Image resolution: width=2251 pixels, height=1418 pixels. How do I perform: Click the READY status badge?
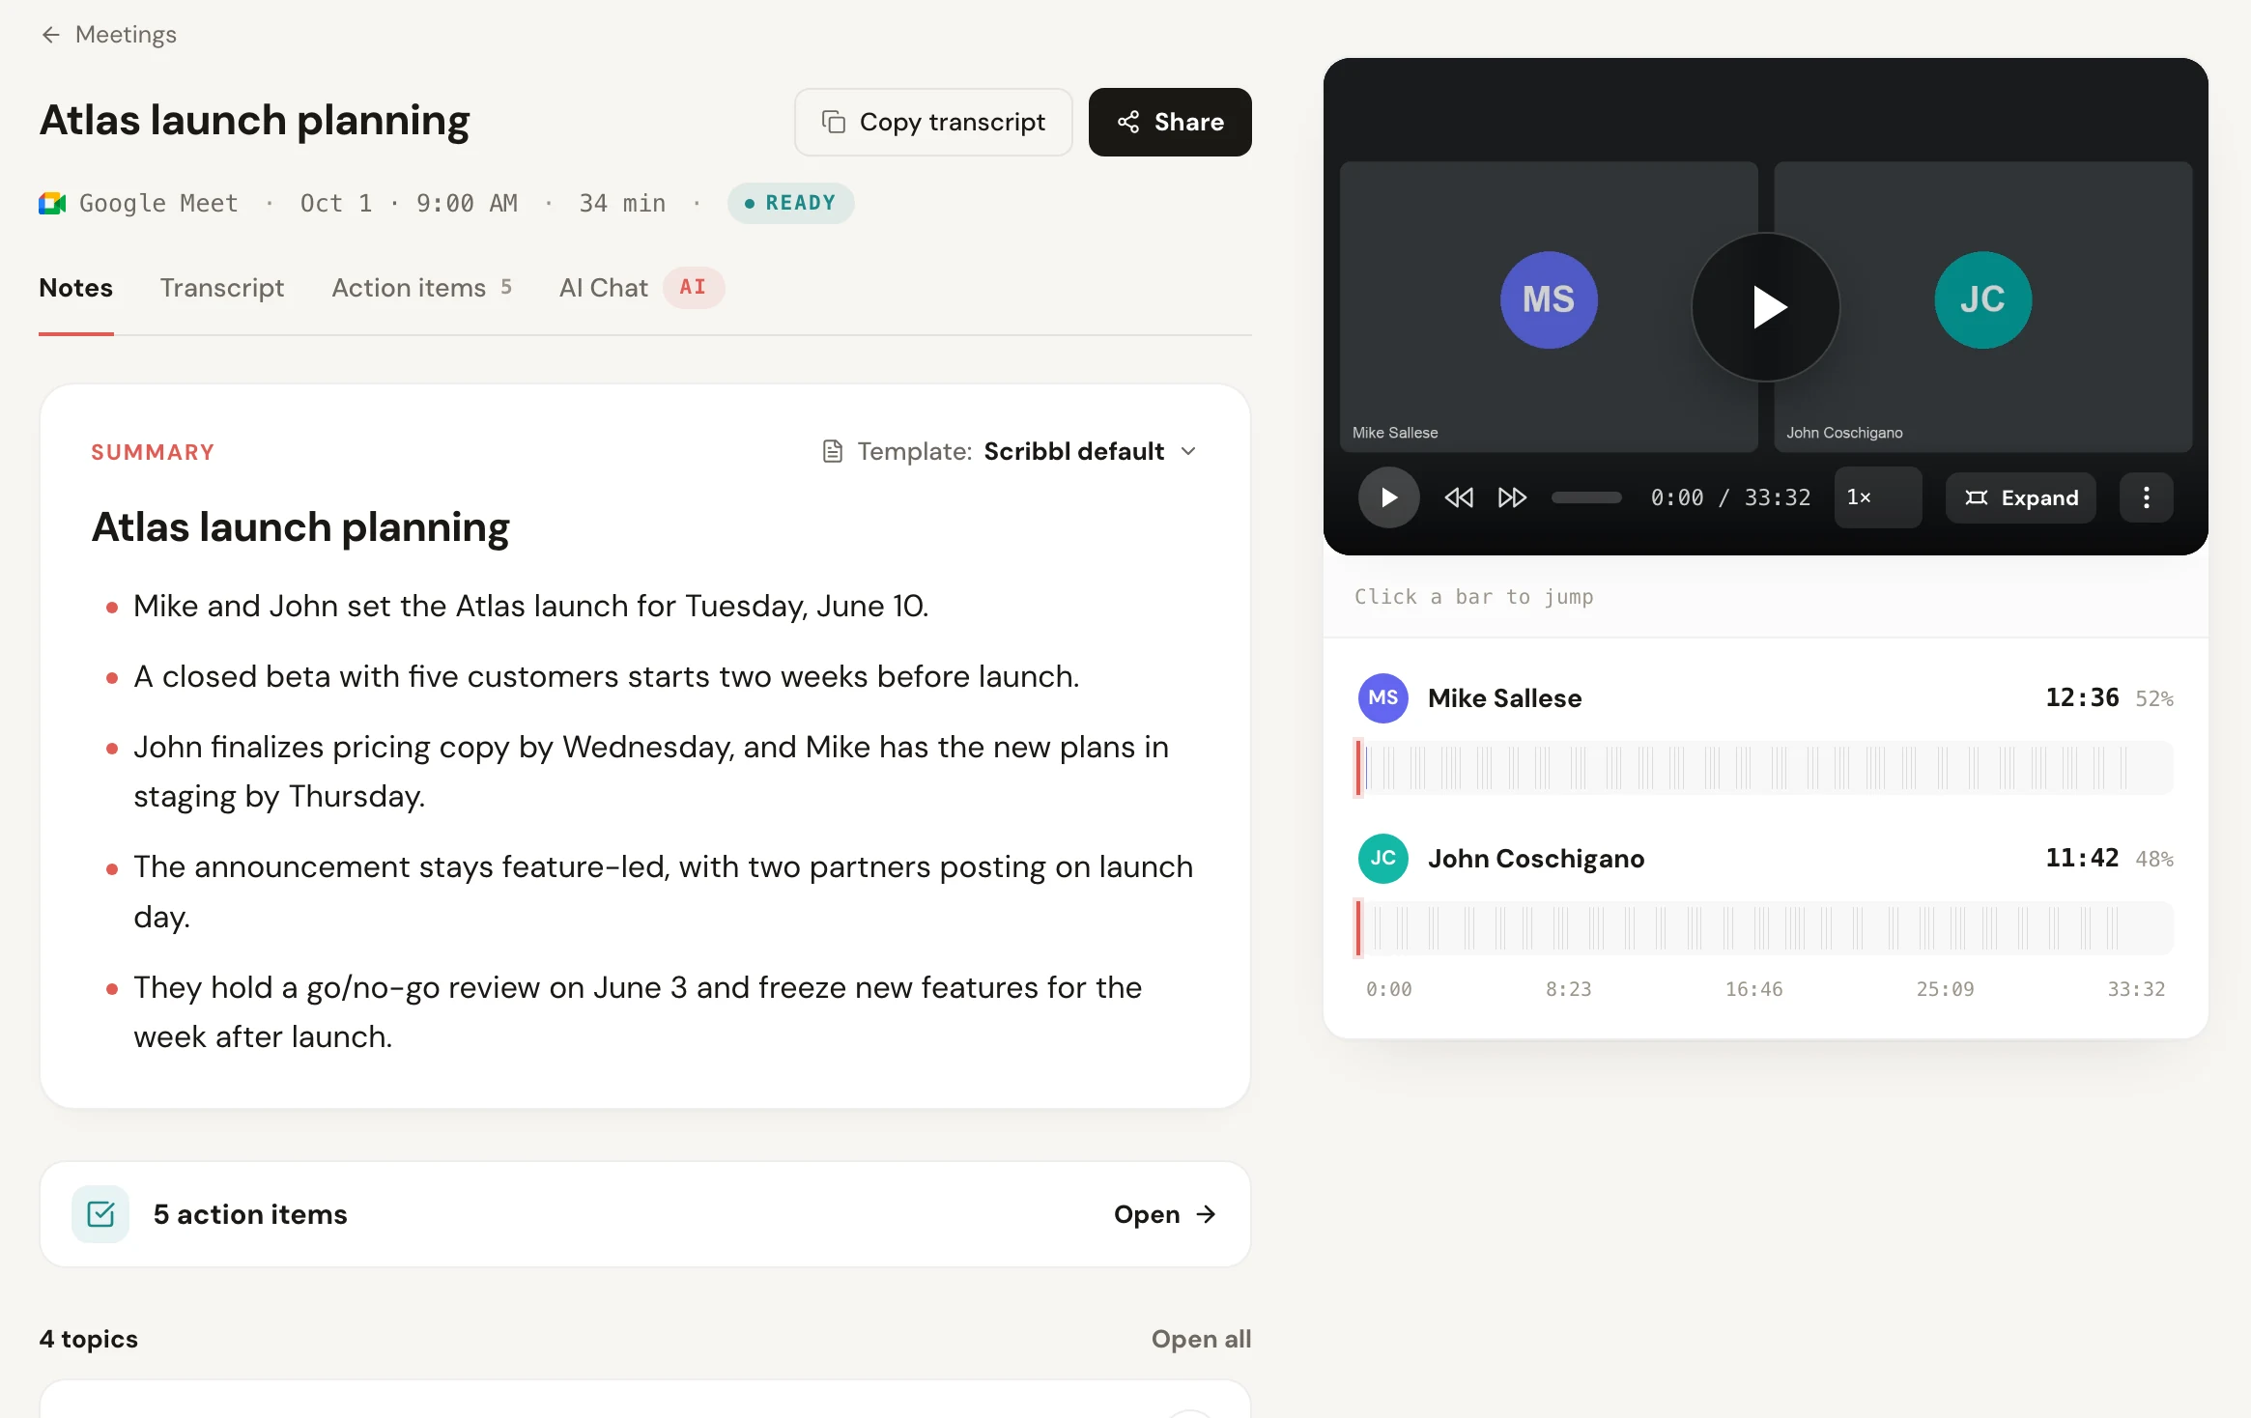tap(790, 203)
